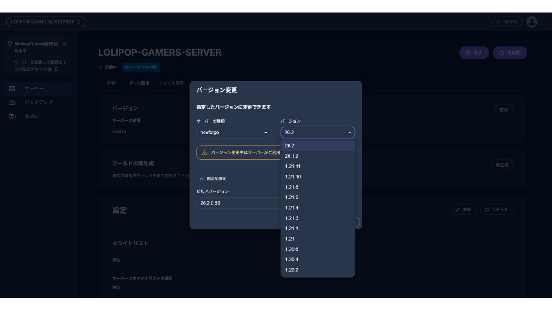Switch to the 詳細 tab
This screenshot has width=552, height=310.
click(111, 83)
